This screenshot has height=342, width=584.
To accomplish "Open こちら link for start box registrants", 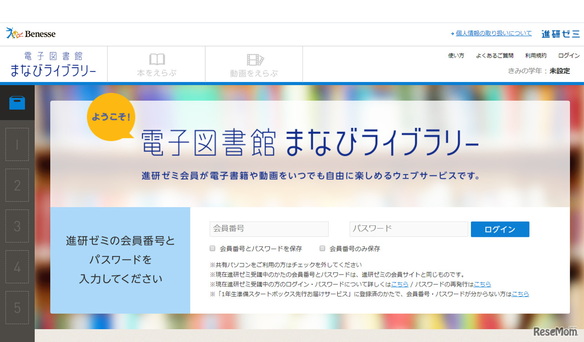I will (x=520, y=294).
